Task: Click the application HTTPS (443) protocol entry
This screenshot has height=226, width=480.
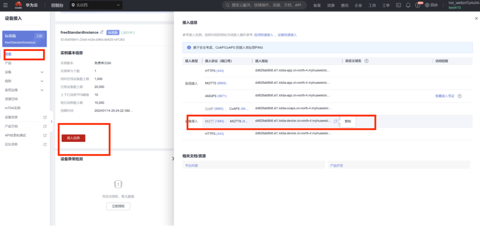Action: (x=215, y=71)
